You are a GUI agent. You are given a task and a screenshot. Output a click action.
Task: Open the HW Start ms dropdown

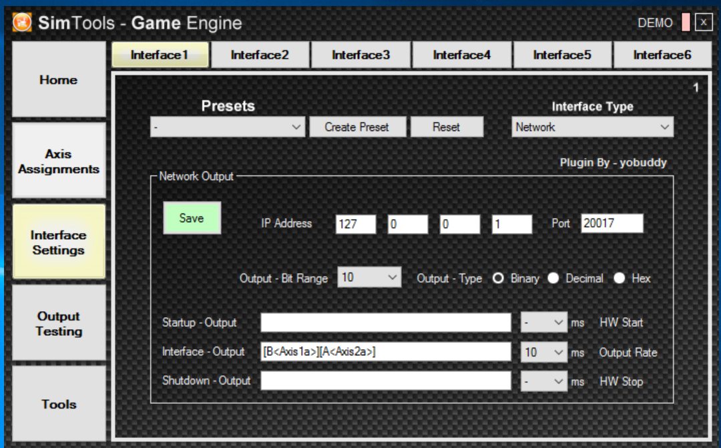pos(543,322)
